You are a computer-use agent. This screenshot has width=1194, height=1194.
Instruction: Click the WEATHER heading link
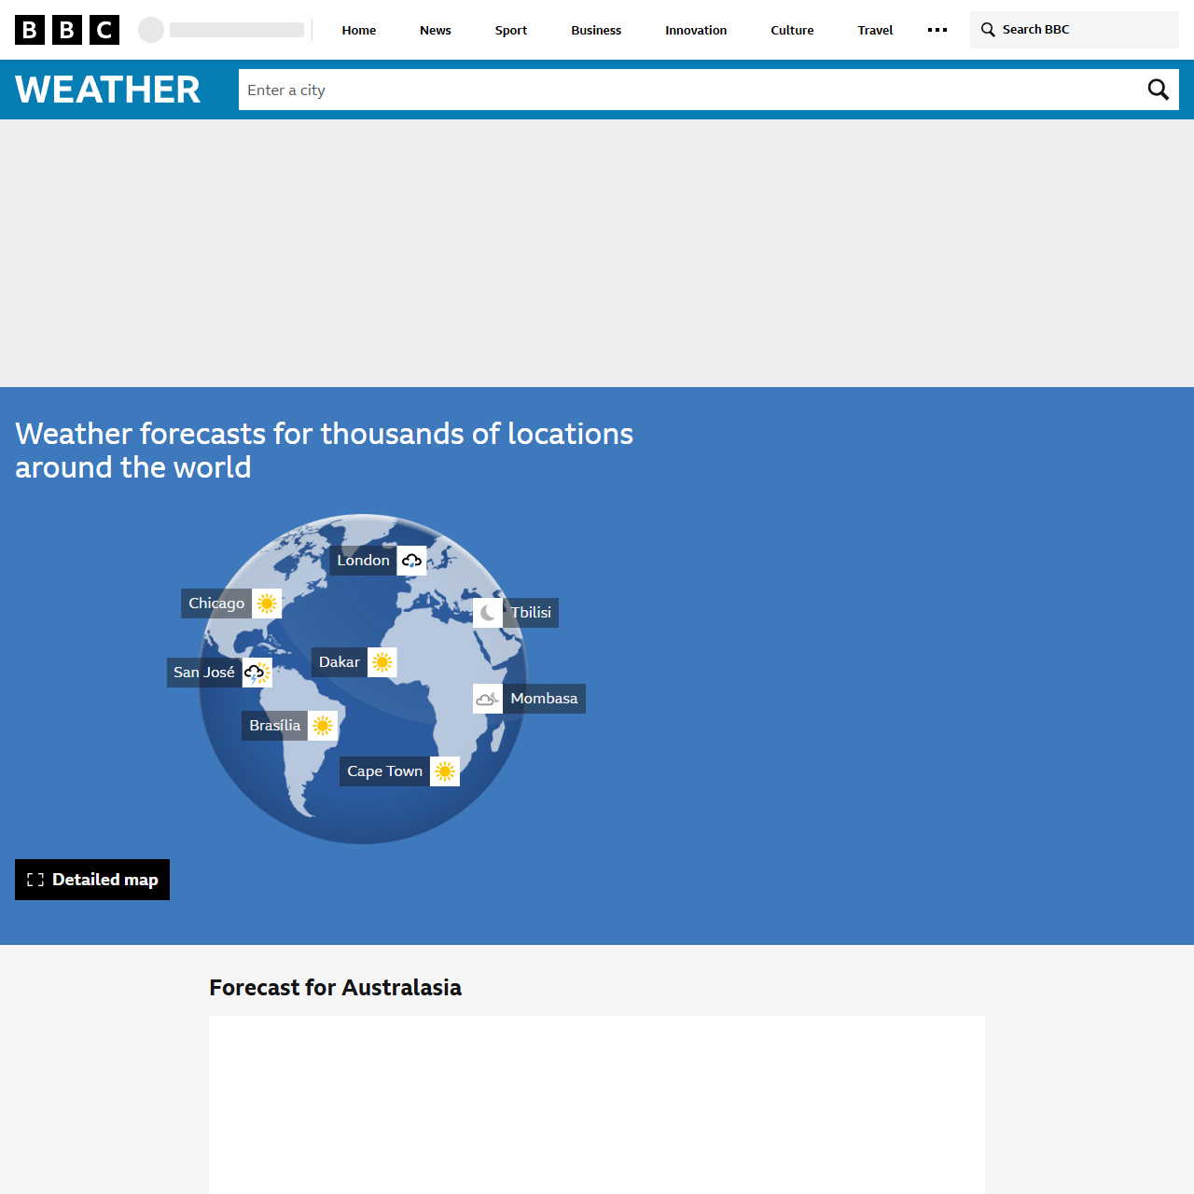click(x=108, y=90)
